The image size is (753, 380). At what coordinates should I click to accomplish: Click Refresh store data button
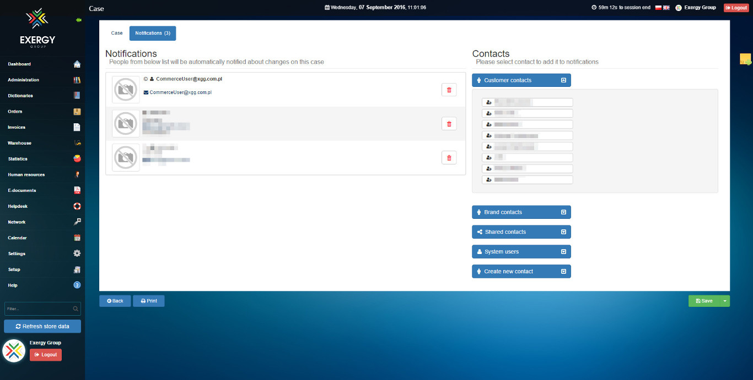click(x=42, y=326)
